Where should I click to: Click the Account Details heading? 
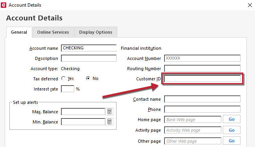tap(34, 18)
